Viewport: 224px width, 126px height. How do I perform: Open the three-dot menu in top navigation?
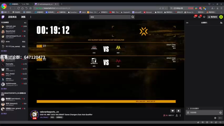[x=31, y=17]
